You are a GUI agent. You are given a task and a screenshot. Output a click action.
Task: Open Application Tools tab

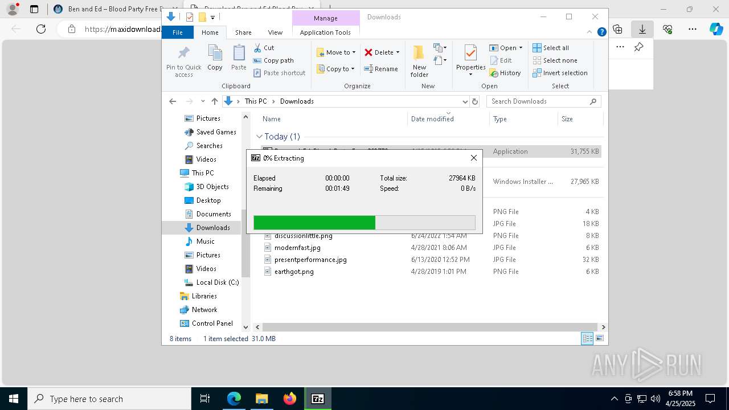[325, 32]
